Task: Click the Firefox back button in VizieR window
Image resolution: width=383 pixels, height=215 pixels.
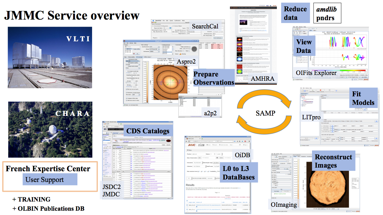Action: (x=107, y=127)
